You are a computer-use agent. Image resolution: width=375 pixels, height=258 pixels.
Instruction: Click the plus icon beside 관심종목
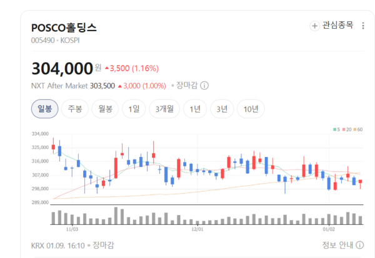tap(314, 26)
